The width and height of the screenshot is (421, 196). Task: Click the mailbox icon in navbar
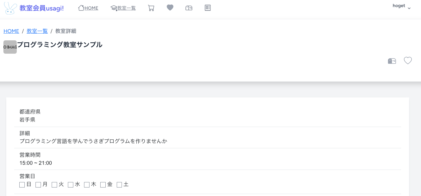(x=189, y=8)
